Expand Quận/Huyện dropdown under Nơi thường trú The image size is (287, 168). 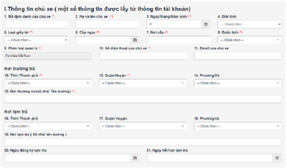(143, 83)
